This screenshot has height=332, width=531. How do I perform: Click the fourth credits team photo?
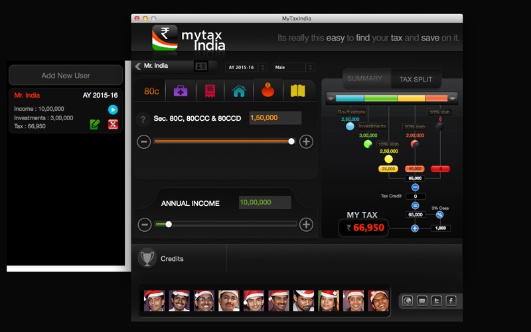(229, 301)
